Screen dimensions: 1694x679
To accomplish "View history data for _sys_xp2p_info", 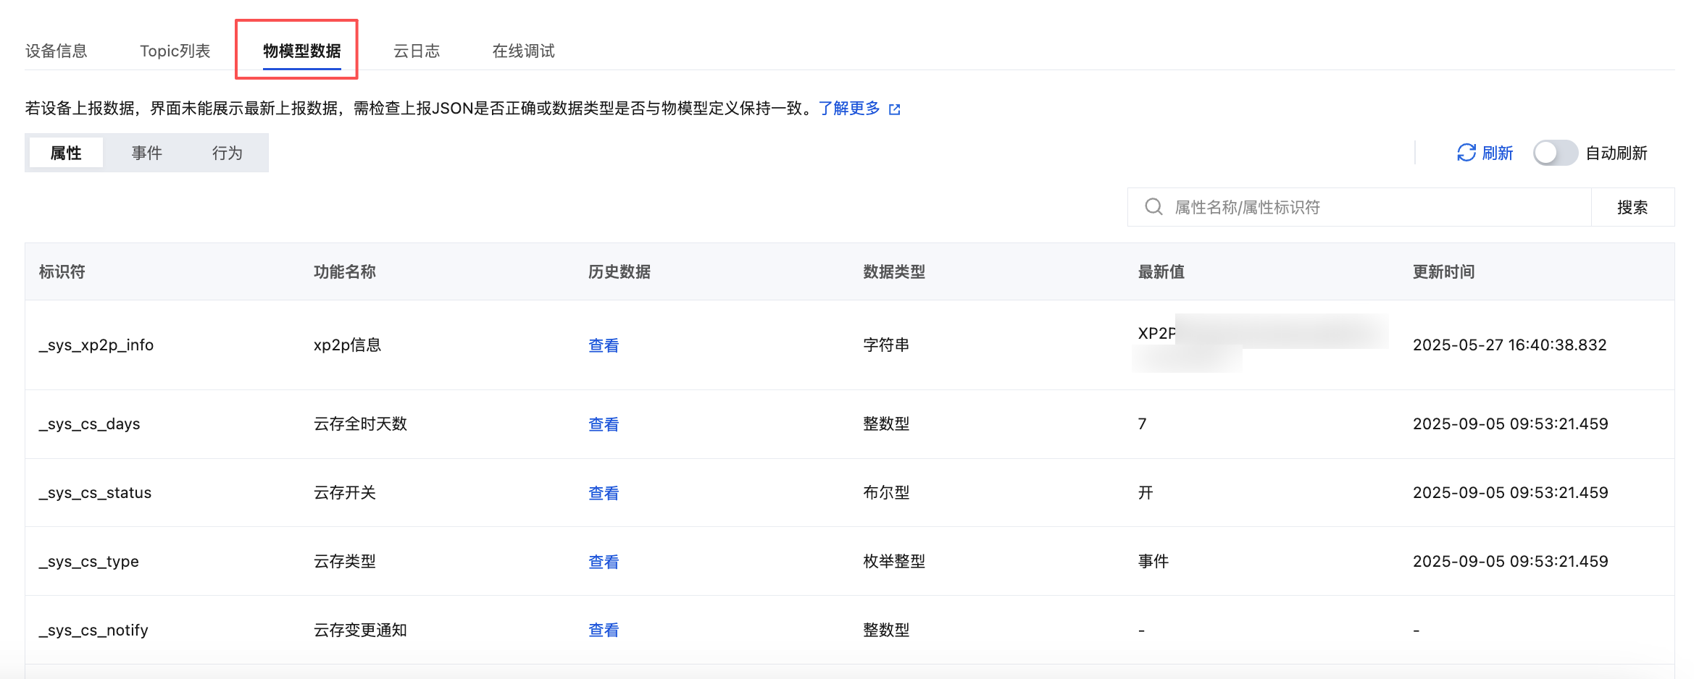I will [x=603, y=345].
